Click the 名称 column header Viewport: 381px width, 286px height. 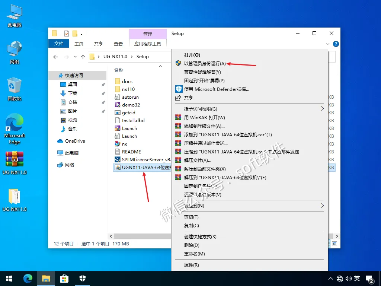click(x=119, y=70)
